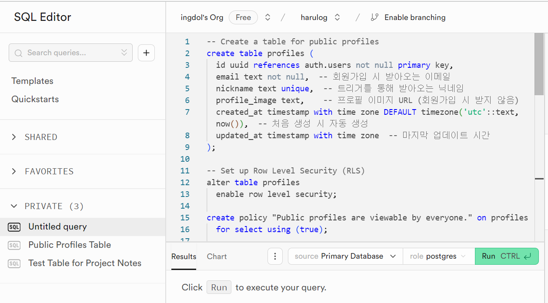Select the Untitled query item
This screenshot has width=548, height=303.
(83, 226)
